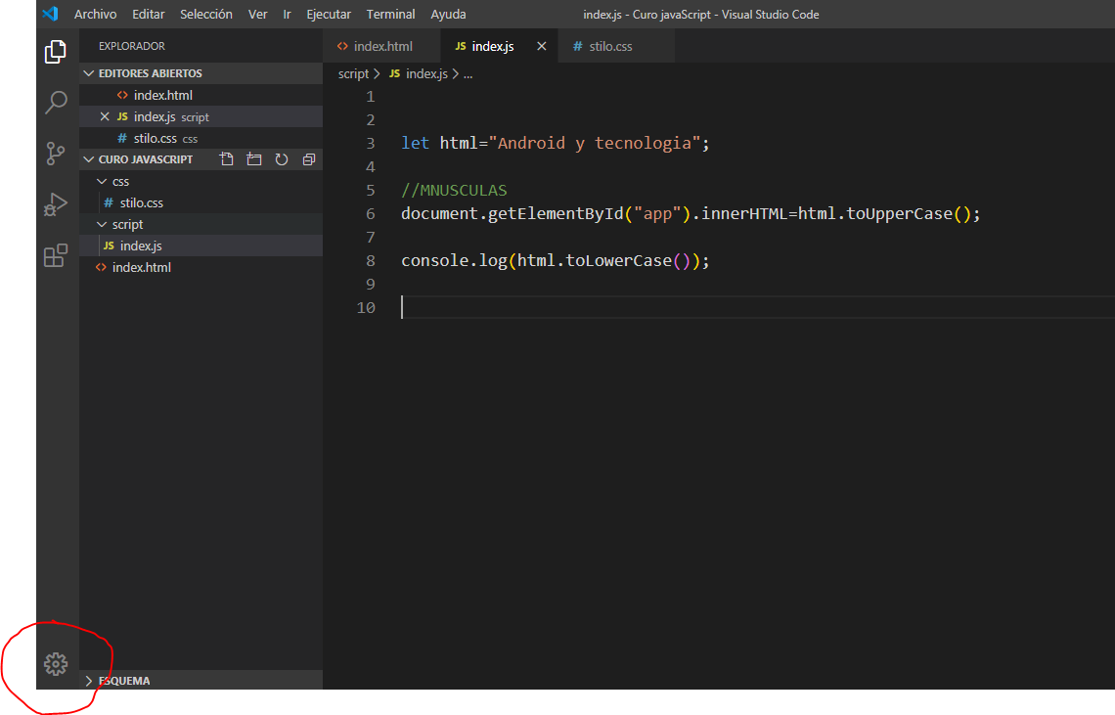Open the Ayuda menu
The image size is (1115, 715).
coord(448,15)
